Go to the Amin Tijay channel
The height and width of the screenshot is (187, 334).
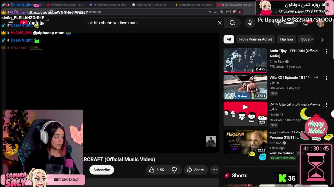click(277, 62)
